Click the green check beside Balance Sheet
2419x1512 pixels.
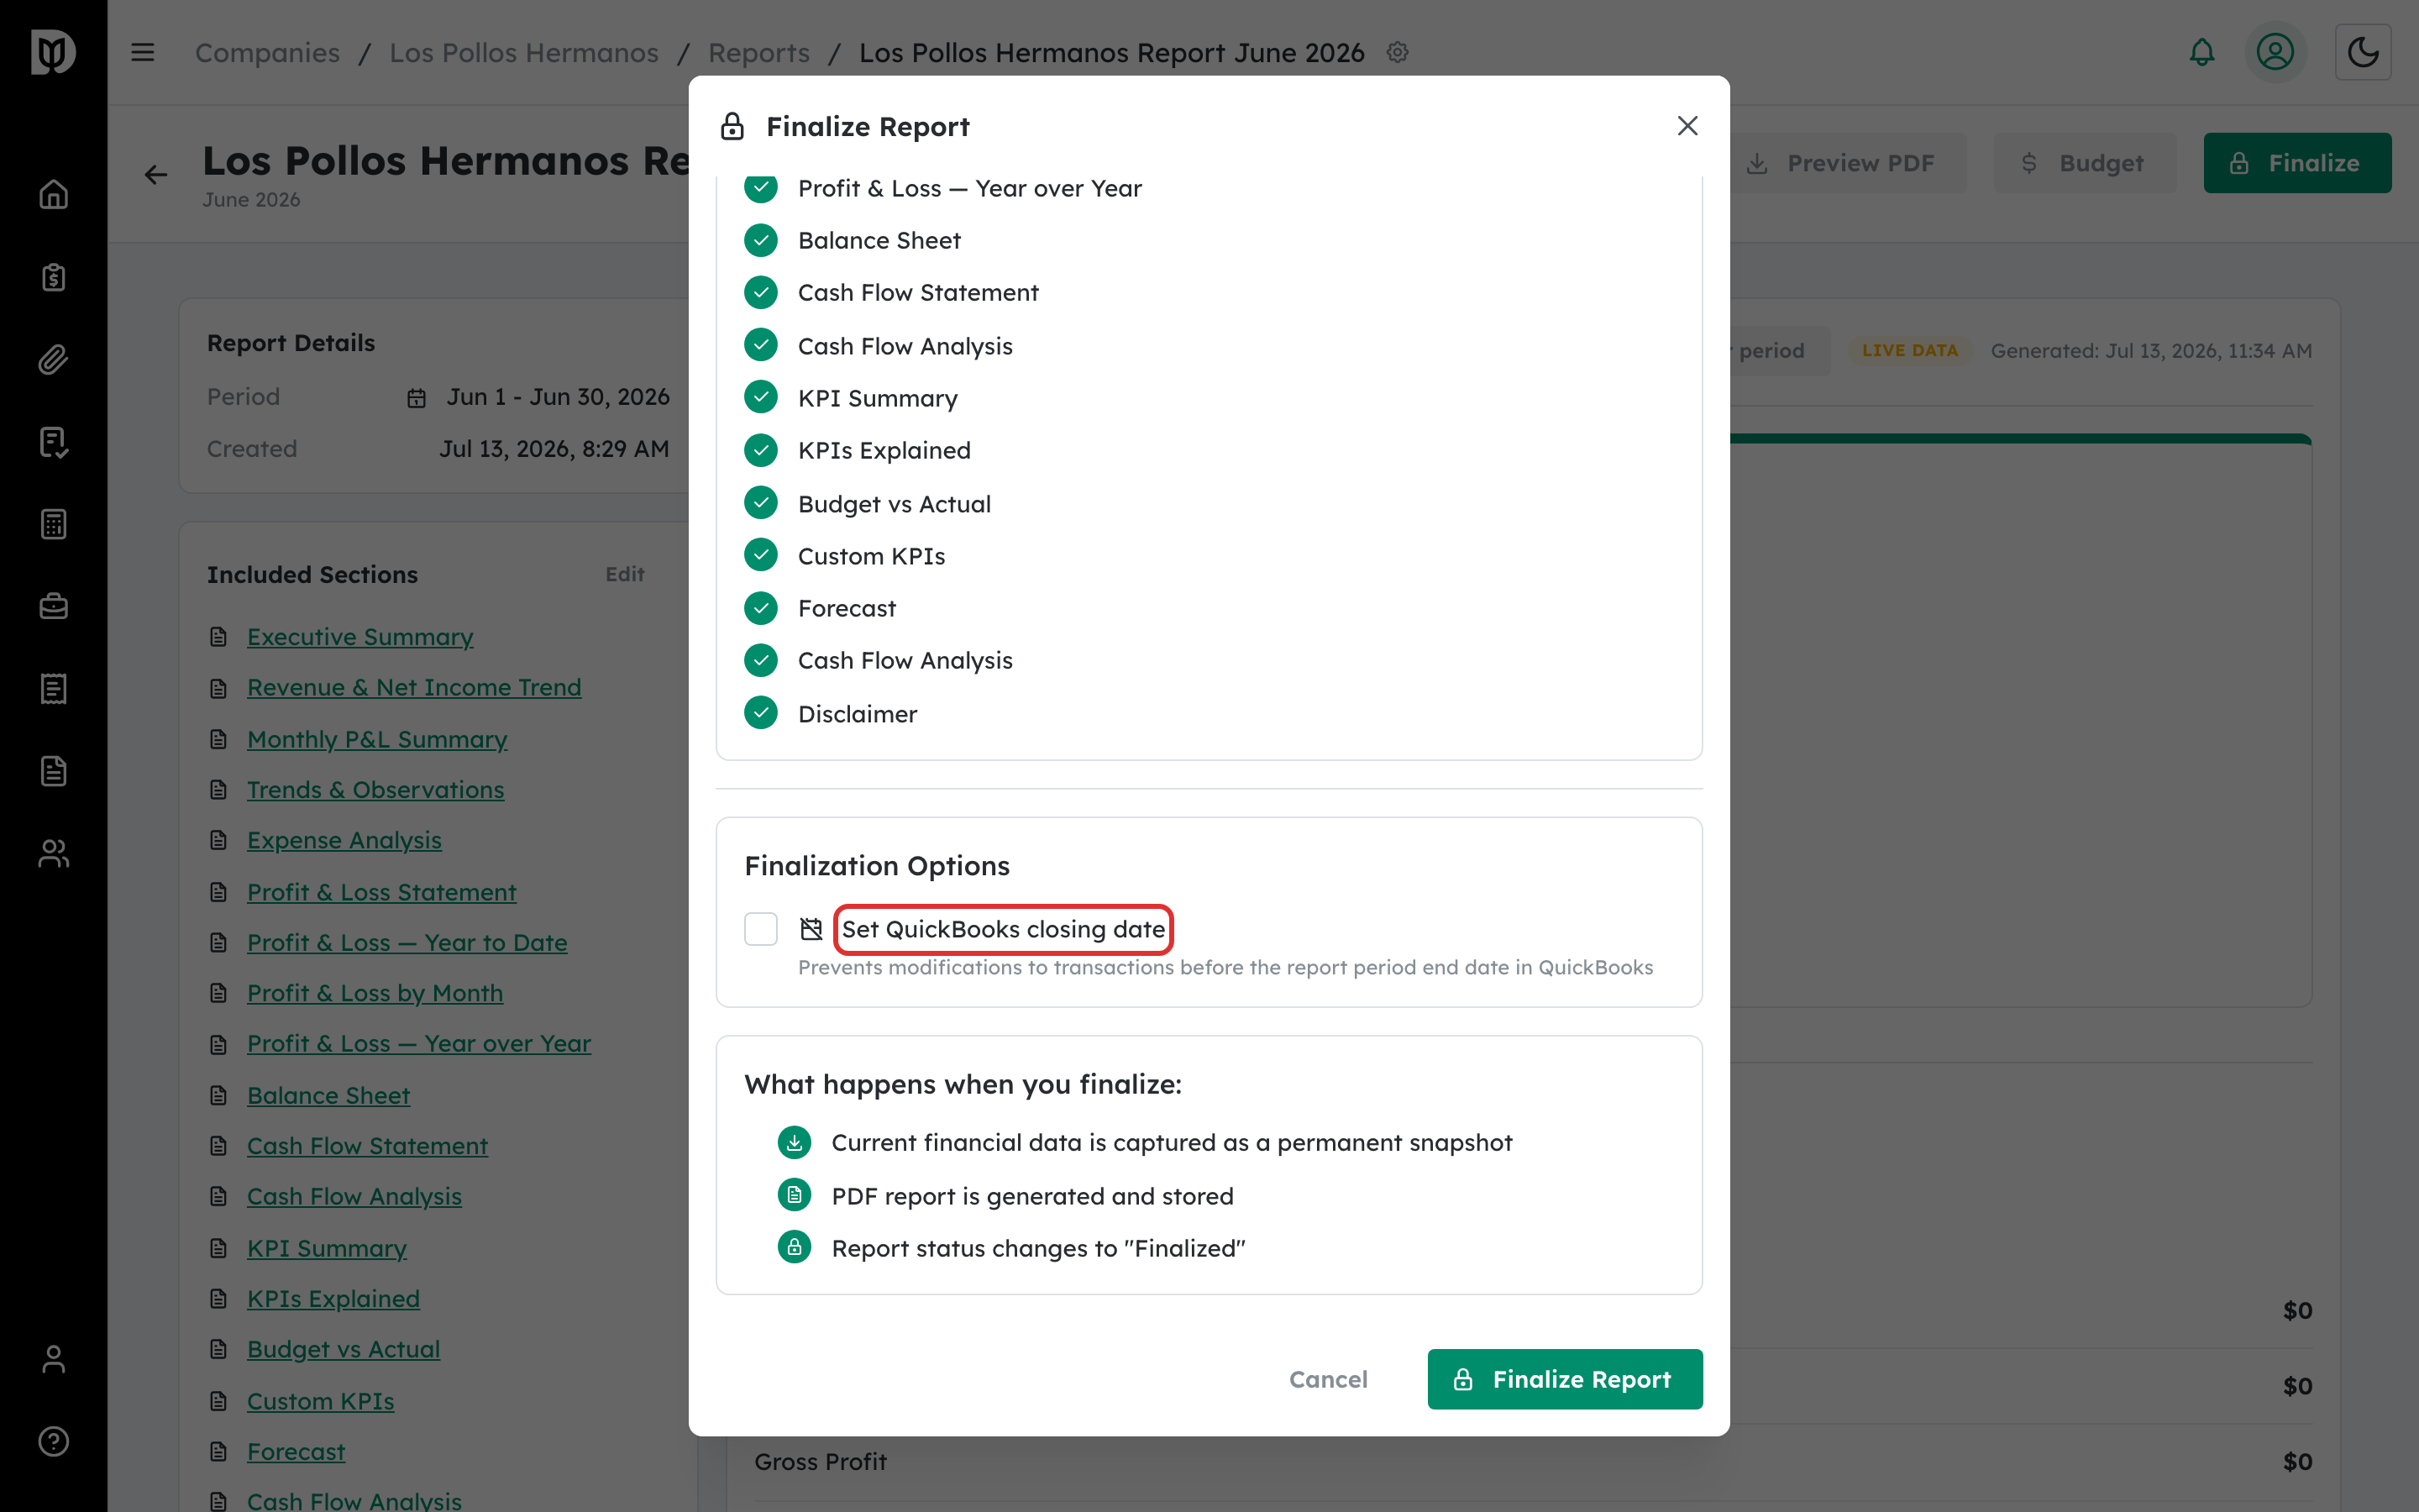pyautogui.click(x=761, y=240)
